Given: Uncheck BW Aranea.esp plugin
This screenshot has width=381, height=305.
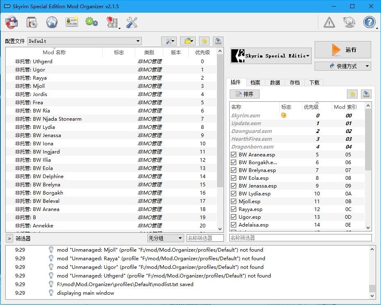Looking at the screenshot, I should tap(233, 154).
